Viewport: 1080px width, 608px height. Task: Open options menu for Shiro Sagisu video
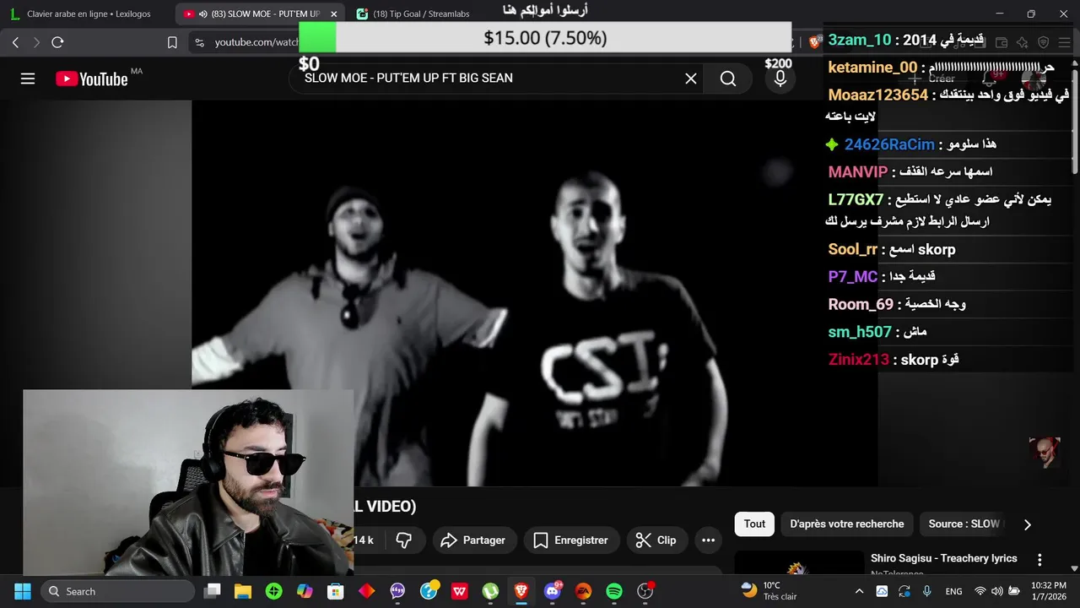pyautogui.click(x=1039, y=560)
